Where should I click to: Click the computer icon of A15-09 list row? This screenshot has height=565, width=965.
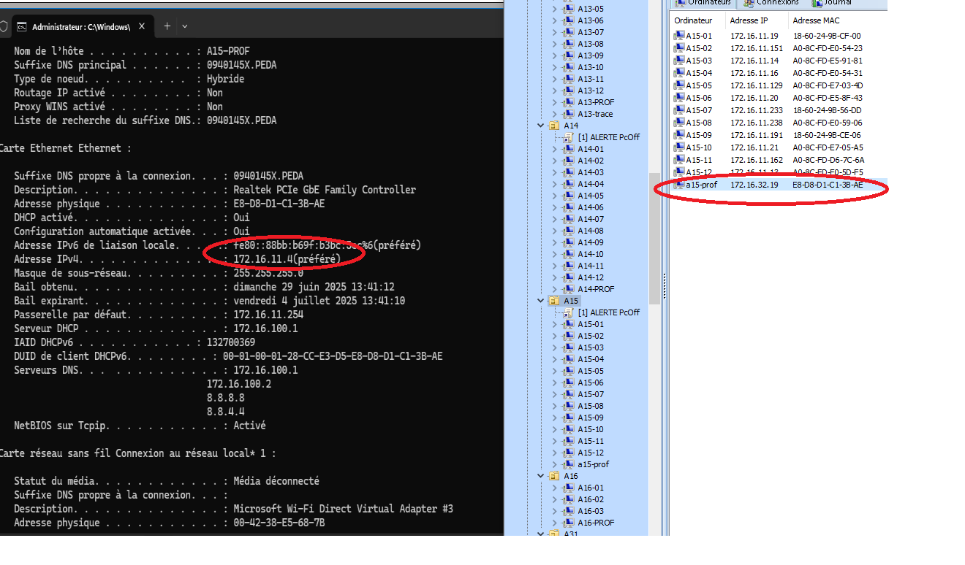678,135
